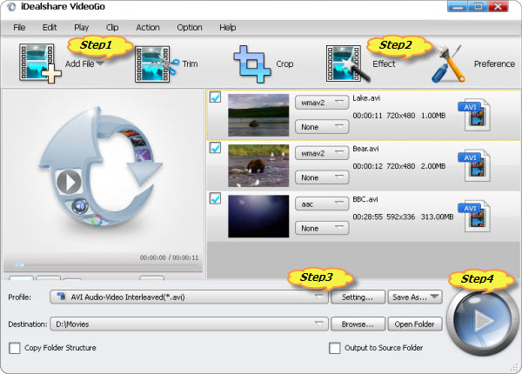Image resolution: width=522 pixels, height=374 pixels.
Task: Open the wmav2 audio dropdown for Lake.avi
Action: [x=322, y=103]
